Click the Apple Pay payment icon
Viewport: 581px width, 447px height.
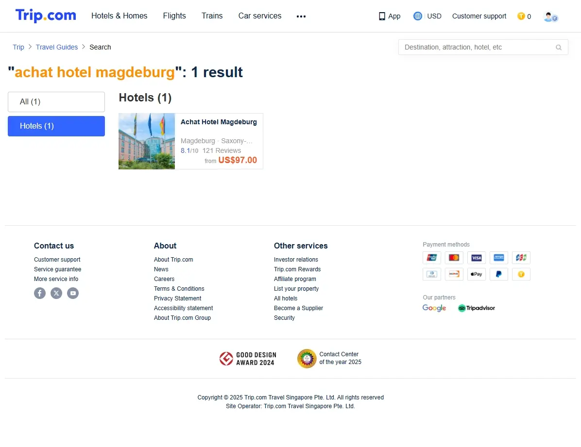477,274
